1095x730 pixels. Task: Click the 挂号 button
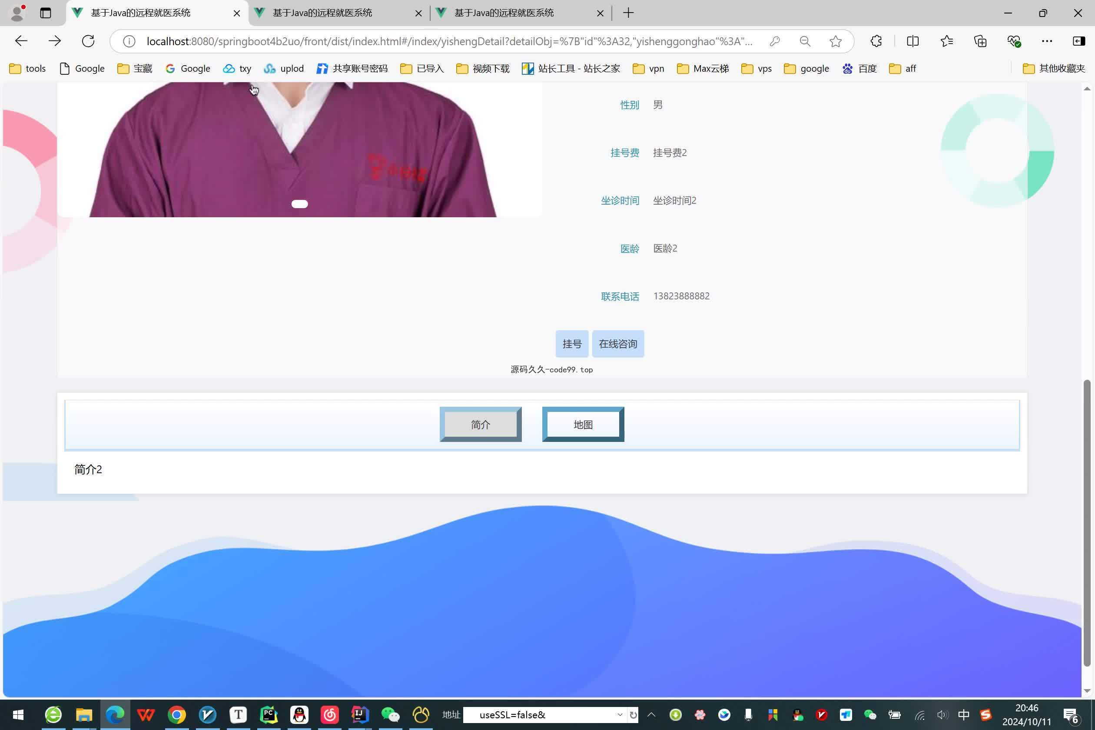pos(572,344)
